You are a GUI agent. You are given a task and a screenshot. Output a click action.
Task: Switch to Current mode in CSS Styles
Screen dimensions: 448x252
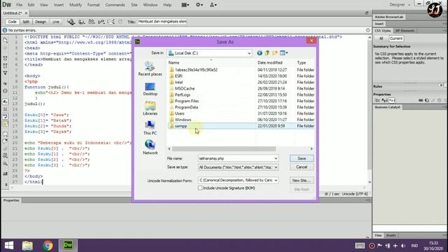(395, 38)
